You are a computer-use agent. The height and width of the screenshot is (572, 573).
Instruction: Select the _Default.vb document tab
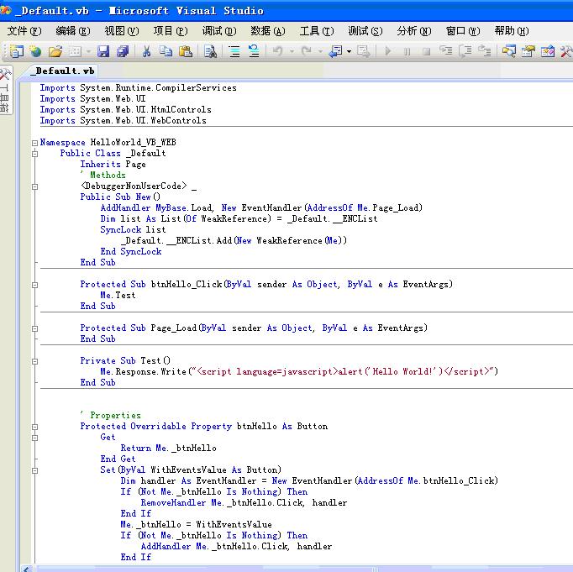[x=63, y=71]
